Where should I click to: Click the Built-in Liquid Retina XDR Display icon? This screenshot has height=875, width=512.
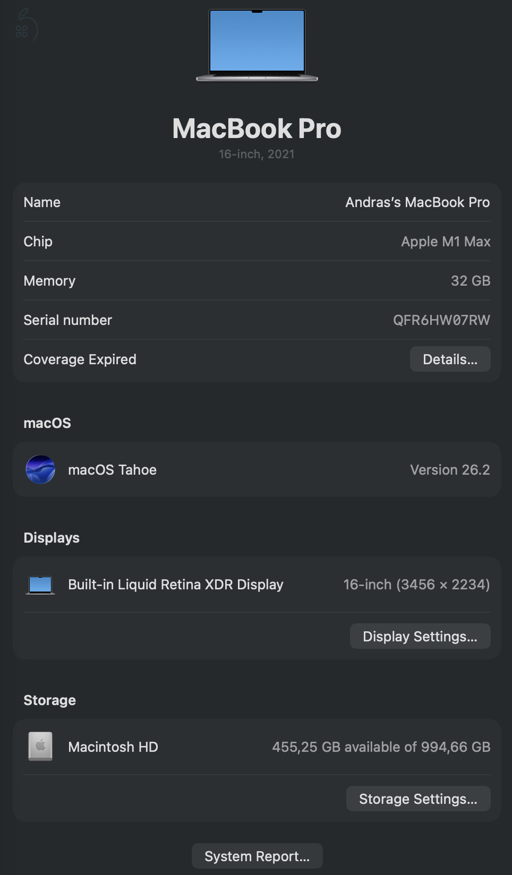40,584
